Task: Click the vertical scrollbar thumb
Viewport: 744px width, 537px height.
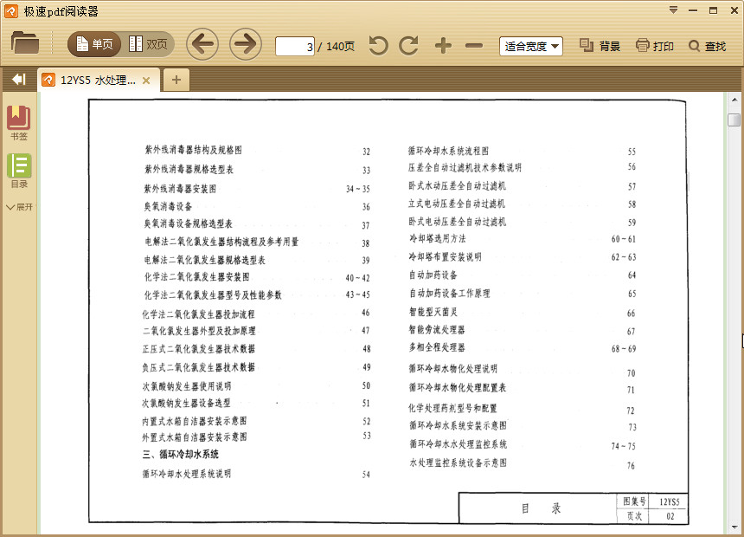Action: click(734, 120)
